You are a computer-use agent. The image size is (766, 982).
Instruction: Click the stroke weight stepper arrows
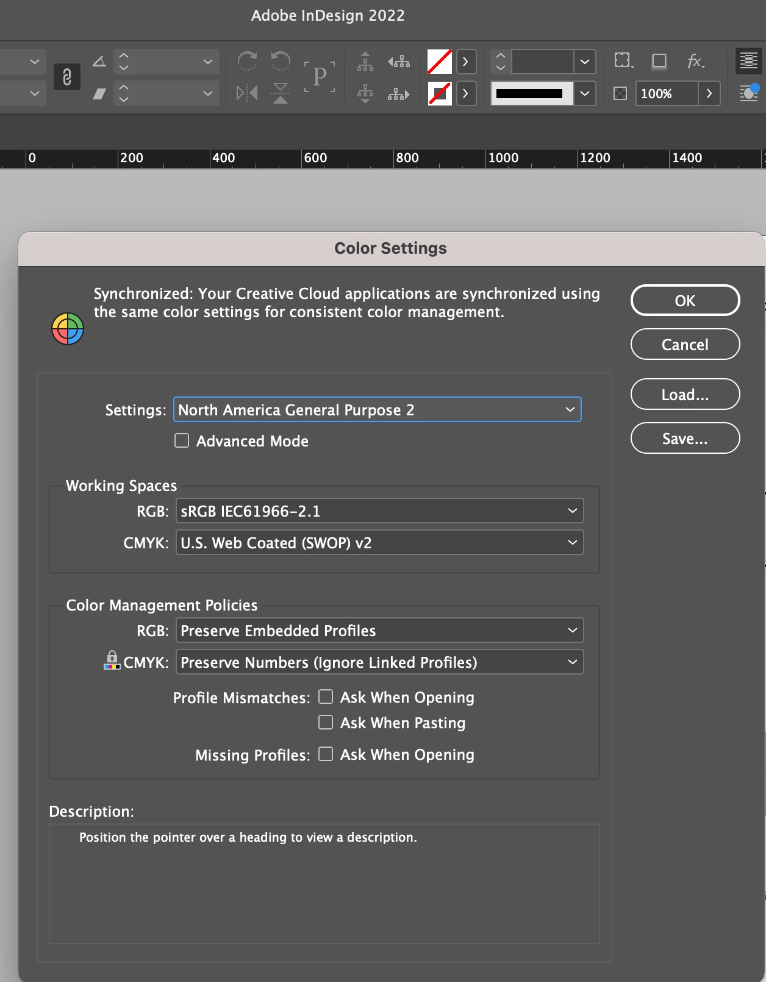(501, 61)
